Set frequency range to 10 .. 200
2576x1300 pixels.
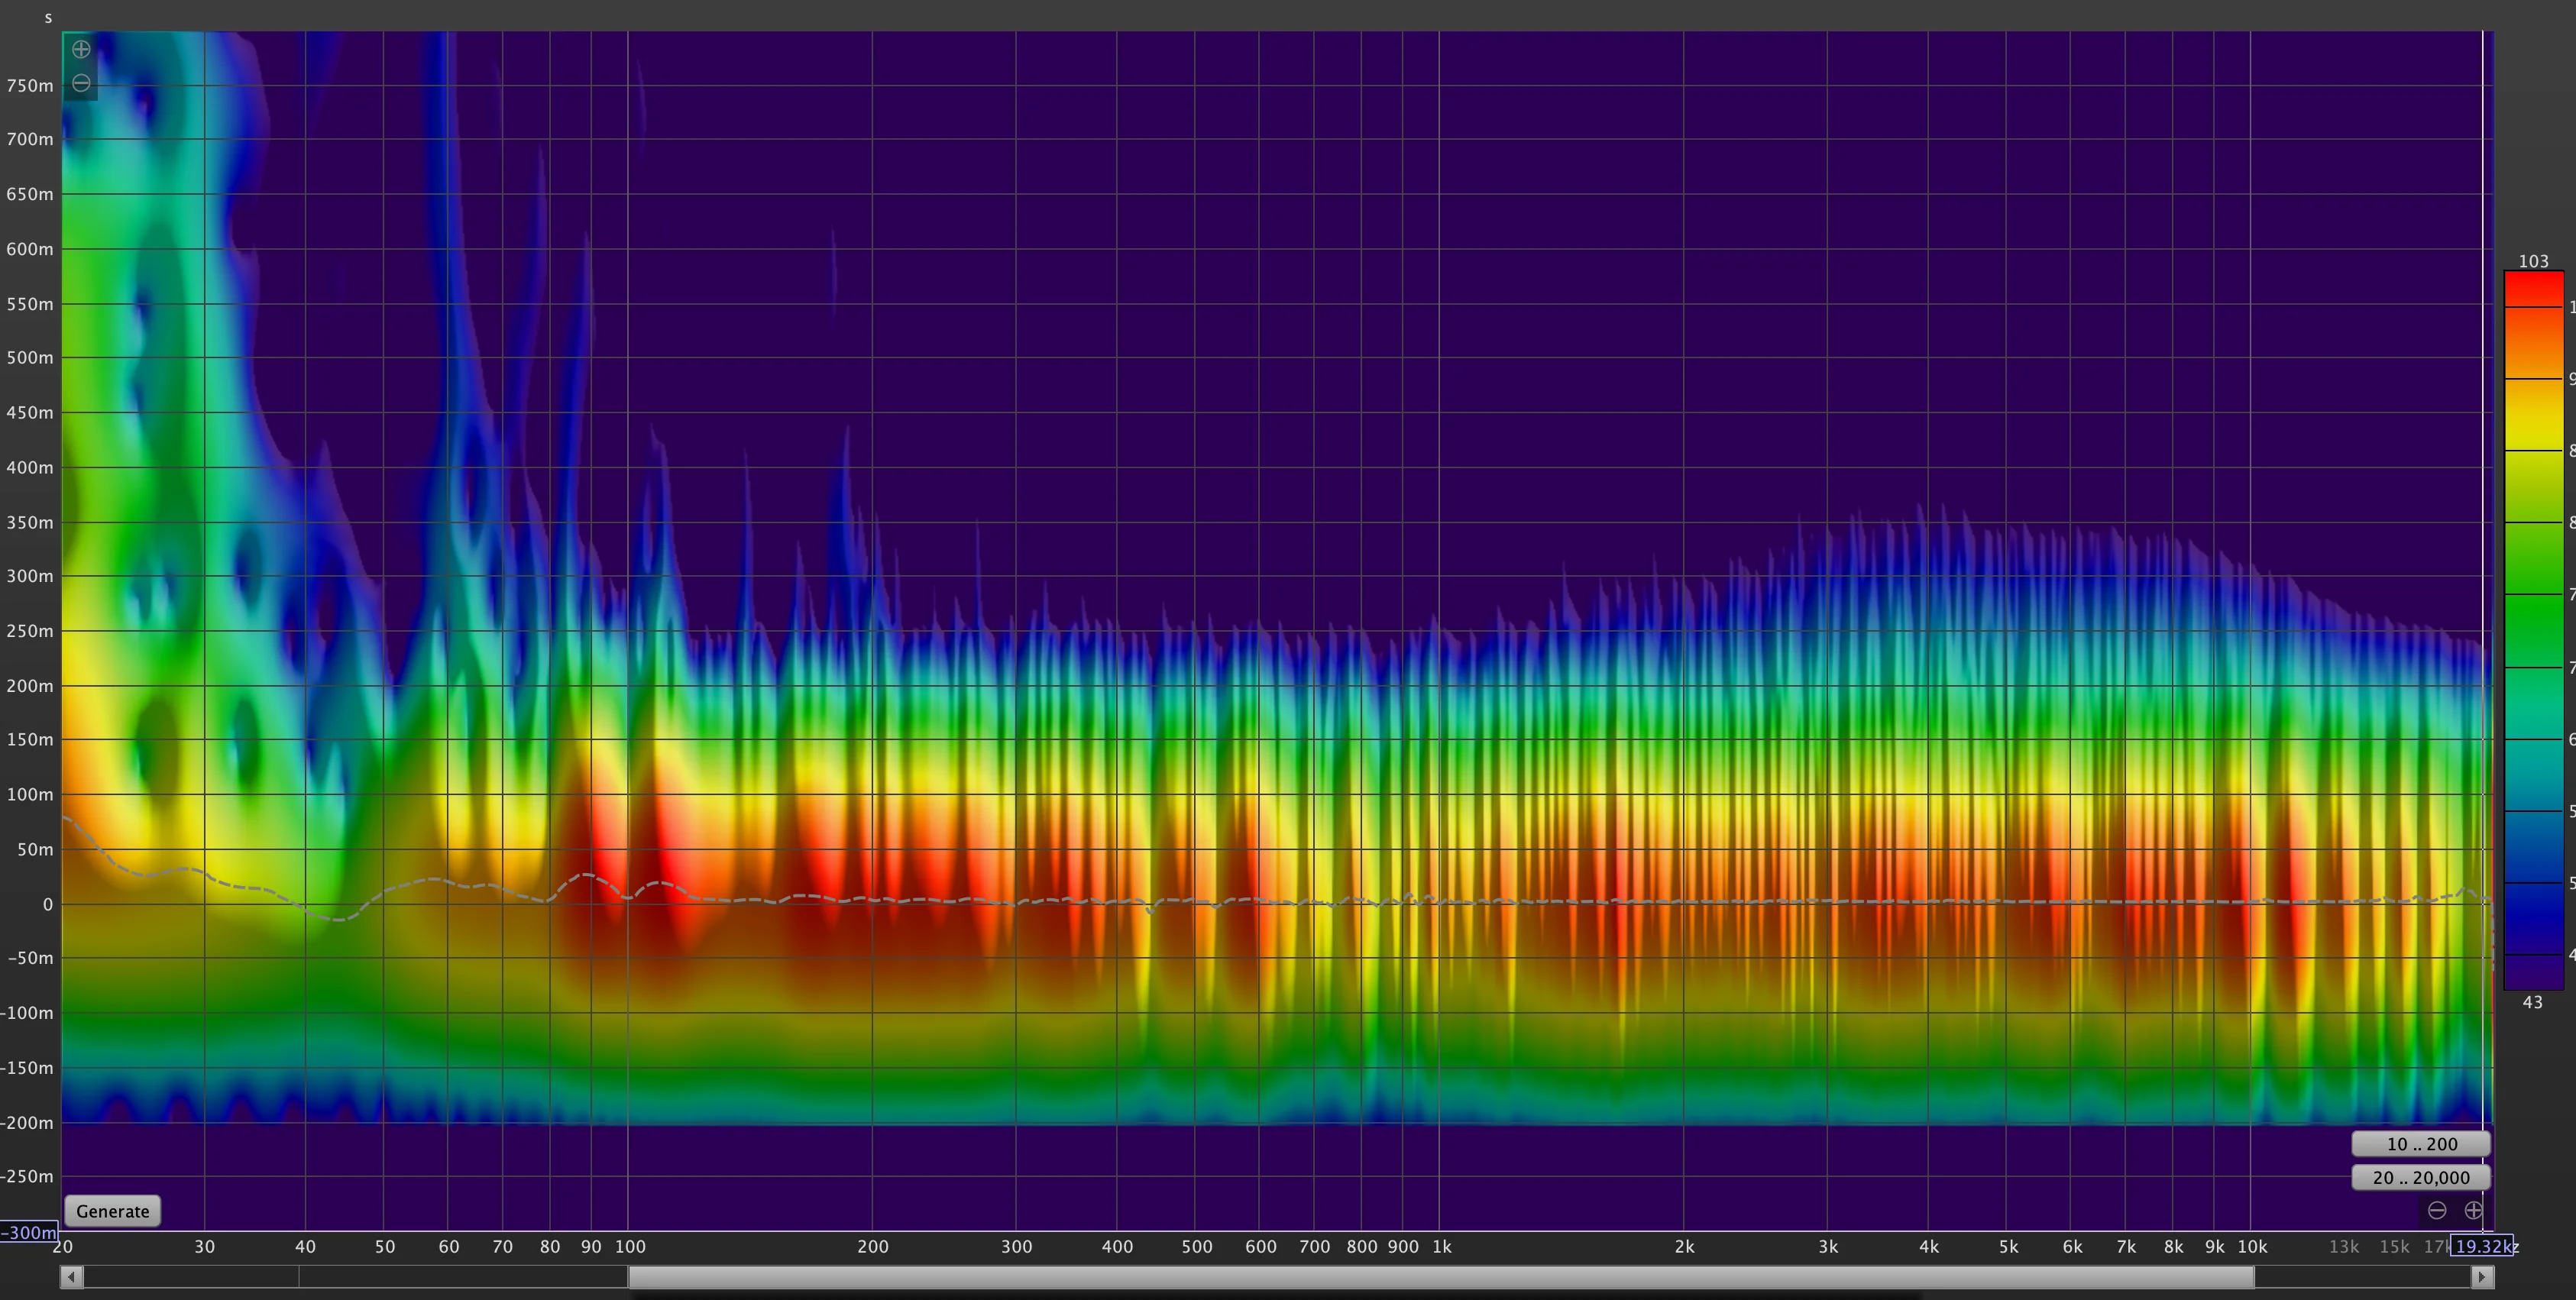click(2421, 1144)
